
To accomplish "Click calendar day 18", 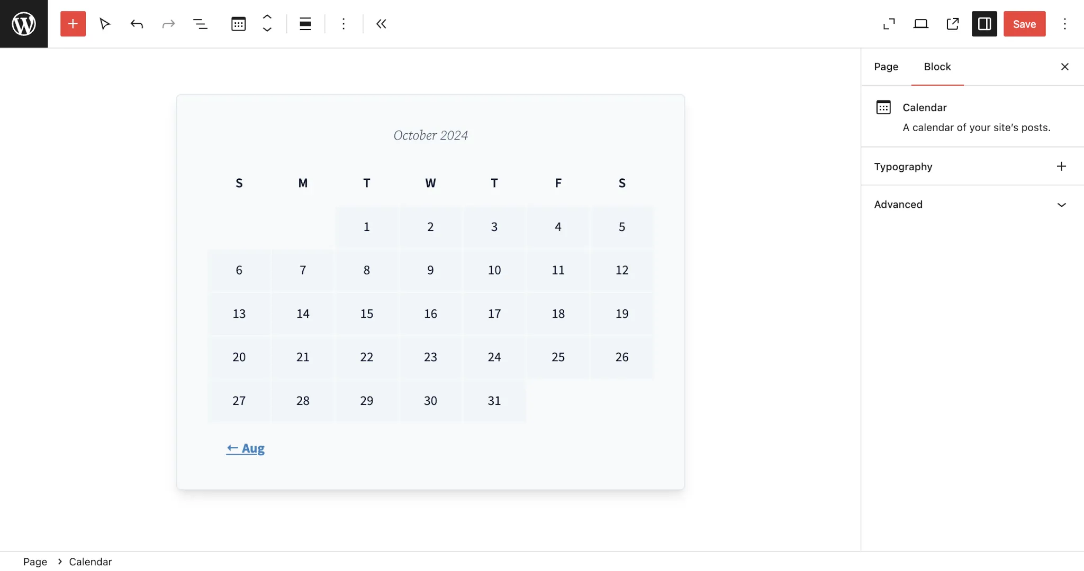I will pos(558,314).
